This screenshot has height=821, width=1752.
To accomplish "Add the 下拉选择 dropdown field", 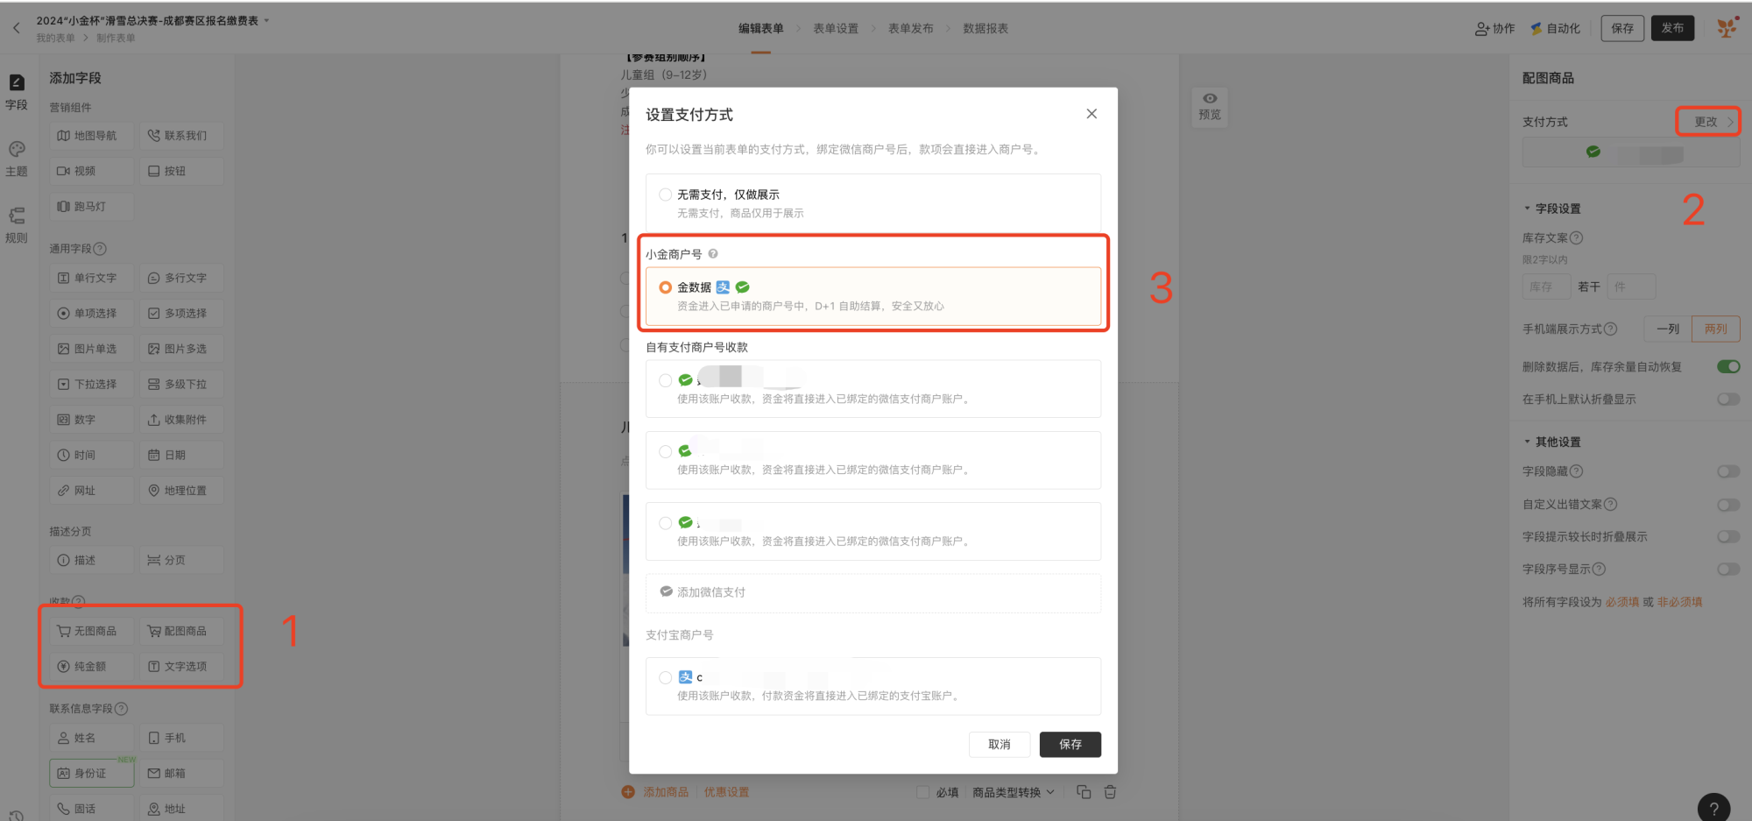I will pyautogui.click(x=92, y=384).
